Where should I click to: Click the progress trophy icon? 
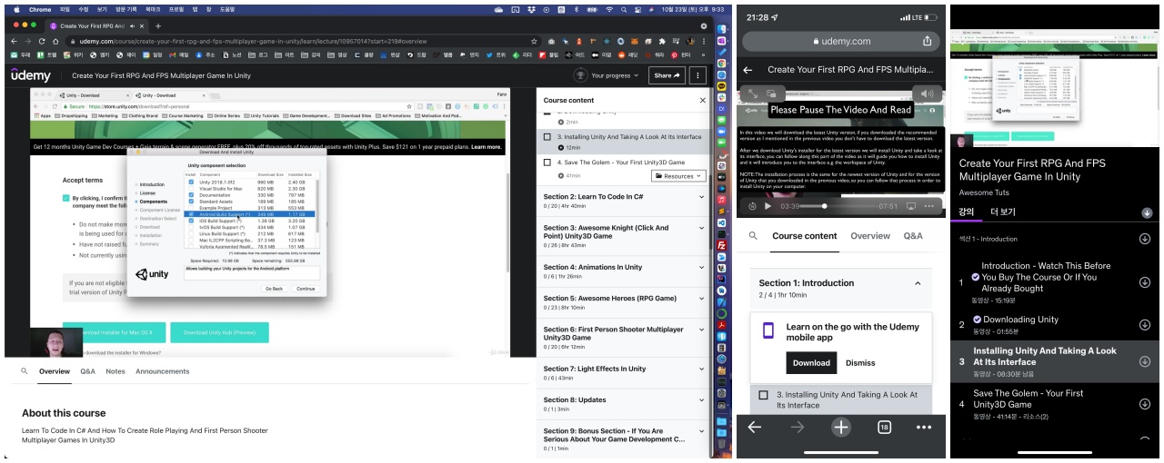coord(580,75)
